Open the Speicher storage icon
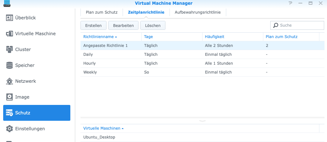The height and width of the screenshot is (142, 327). click(10, 65)
